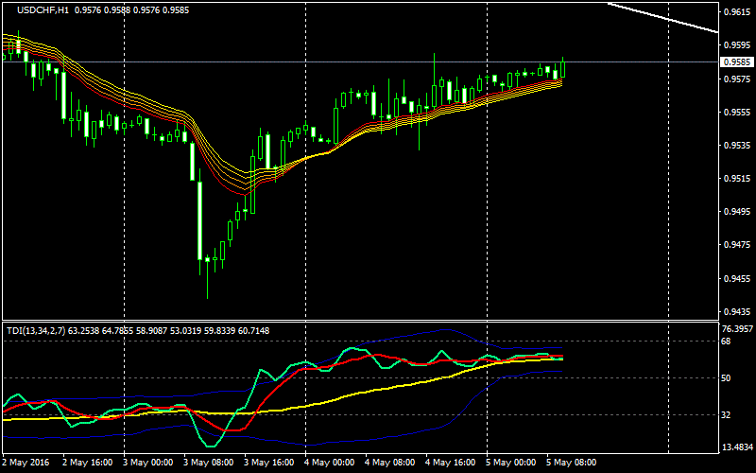Select the 13.4834 indicator minimum label

(736, 447)
